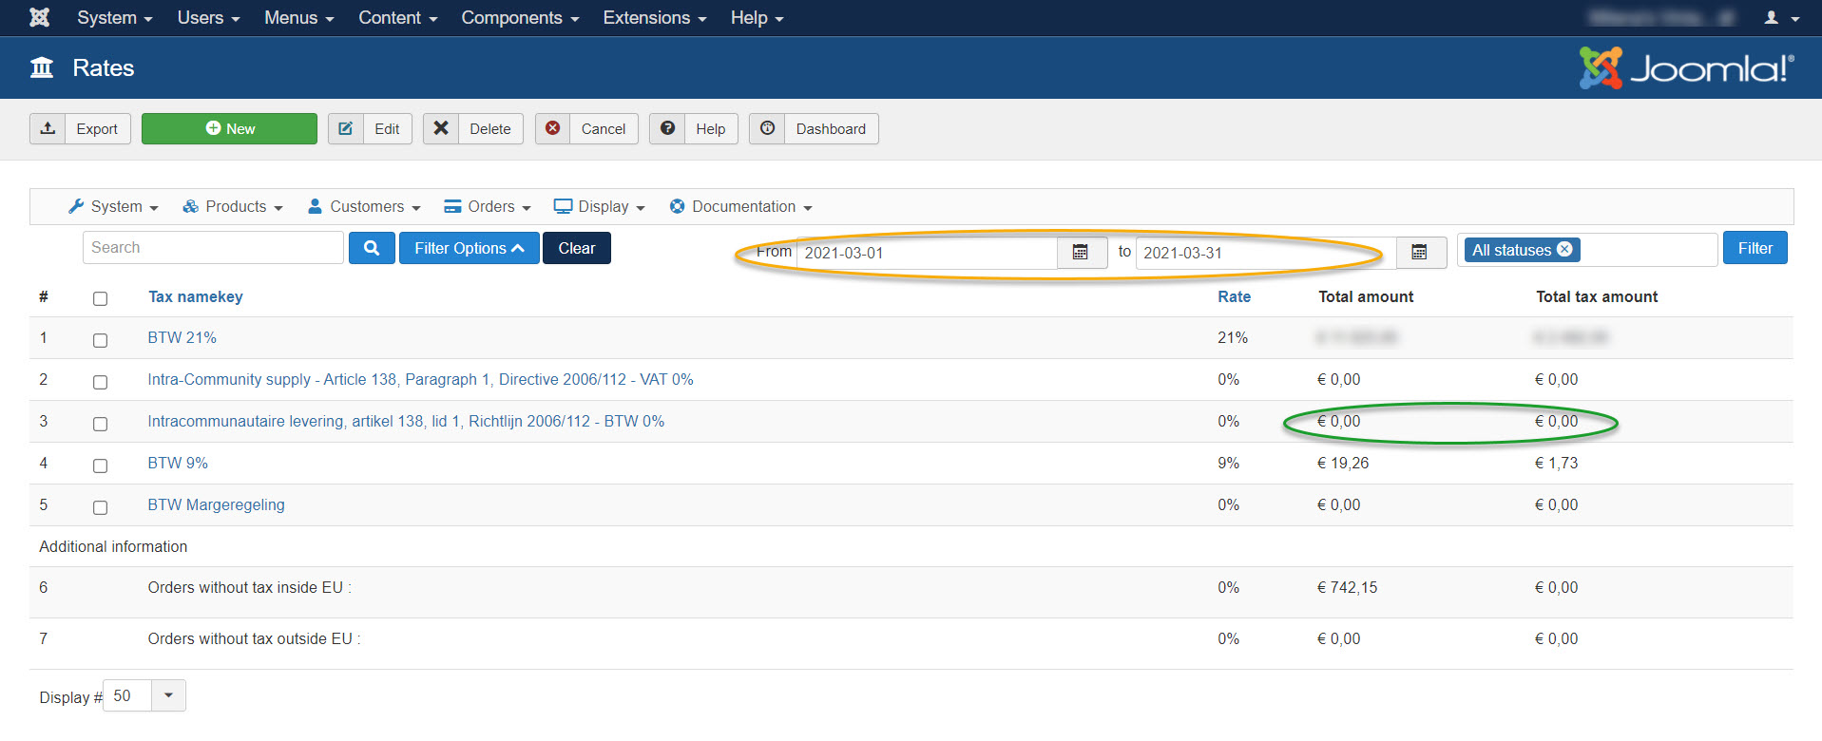Open the System dropdown in top menu
1822x741 pixels.
[114, 18]
